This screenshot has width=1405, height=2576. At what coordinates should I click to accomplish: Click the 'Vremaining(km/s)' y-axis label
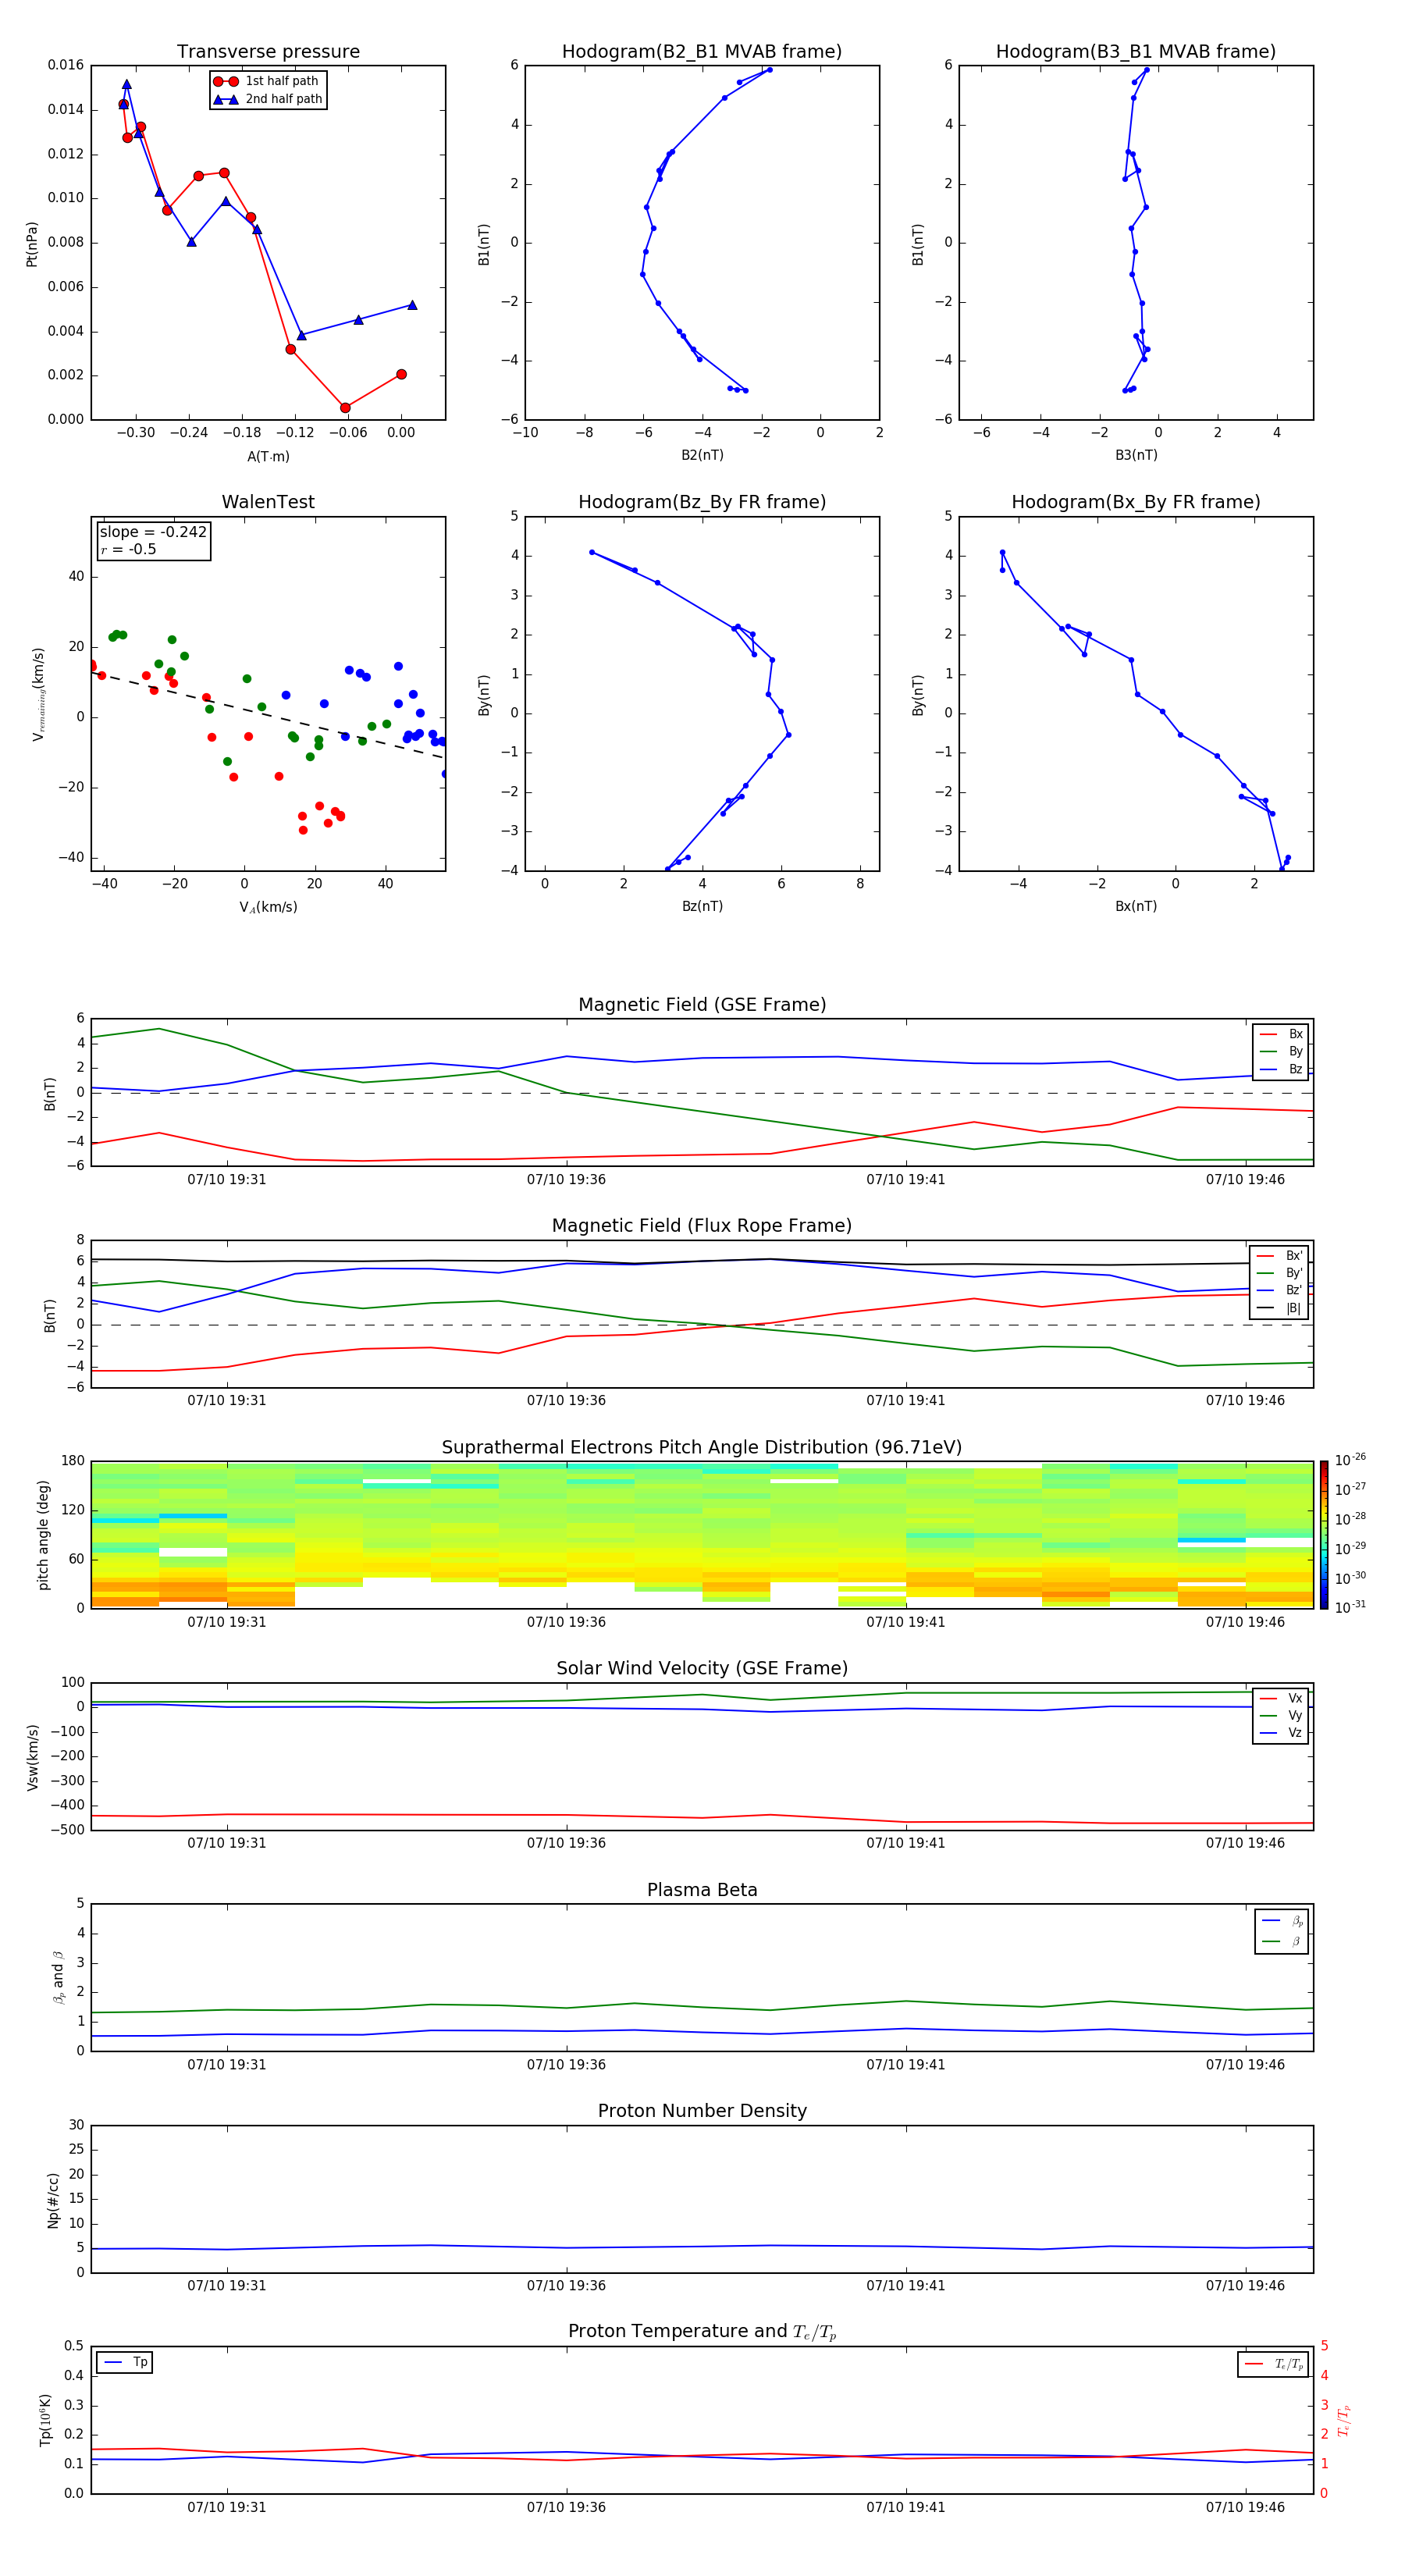38,694
